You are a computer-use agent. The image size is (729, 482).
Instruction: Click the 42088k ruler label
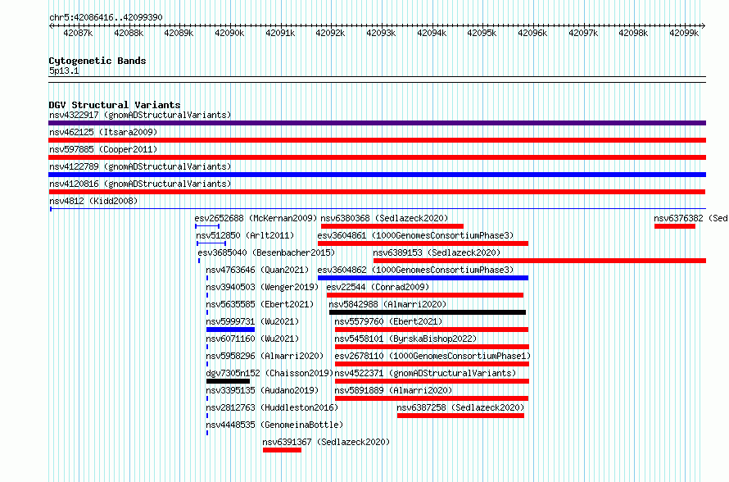pyautogui.click(x=129, y=33)
